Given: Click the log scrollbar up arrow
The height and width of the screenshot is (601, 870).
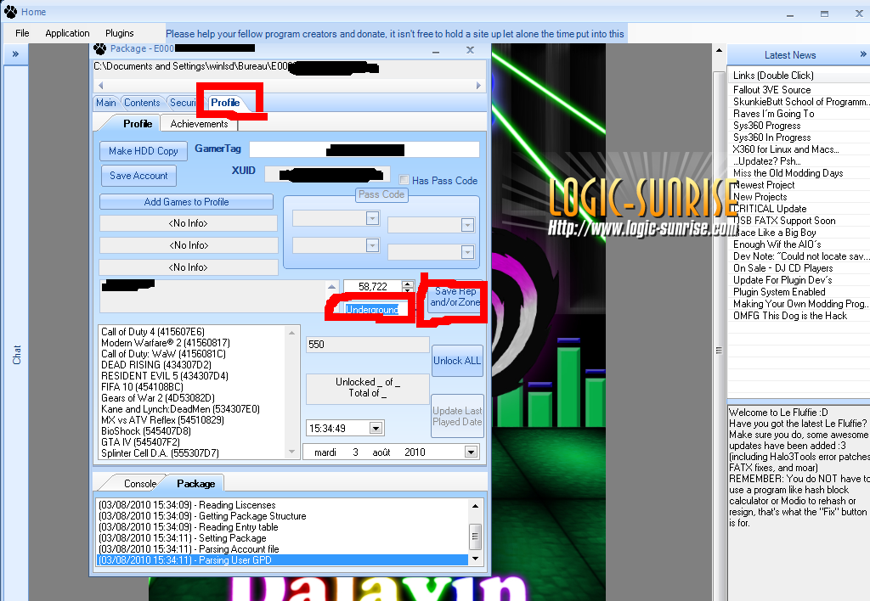Looking at the screenshot, I should (475, 506).
